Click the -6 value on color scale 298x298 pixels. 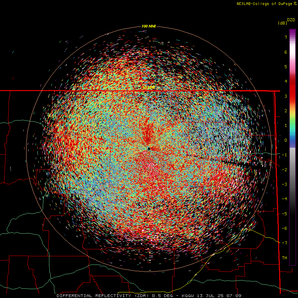(x=284, y=228)
